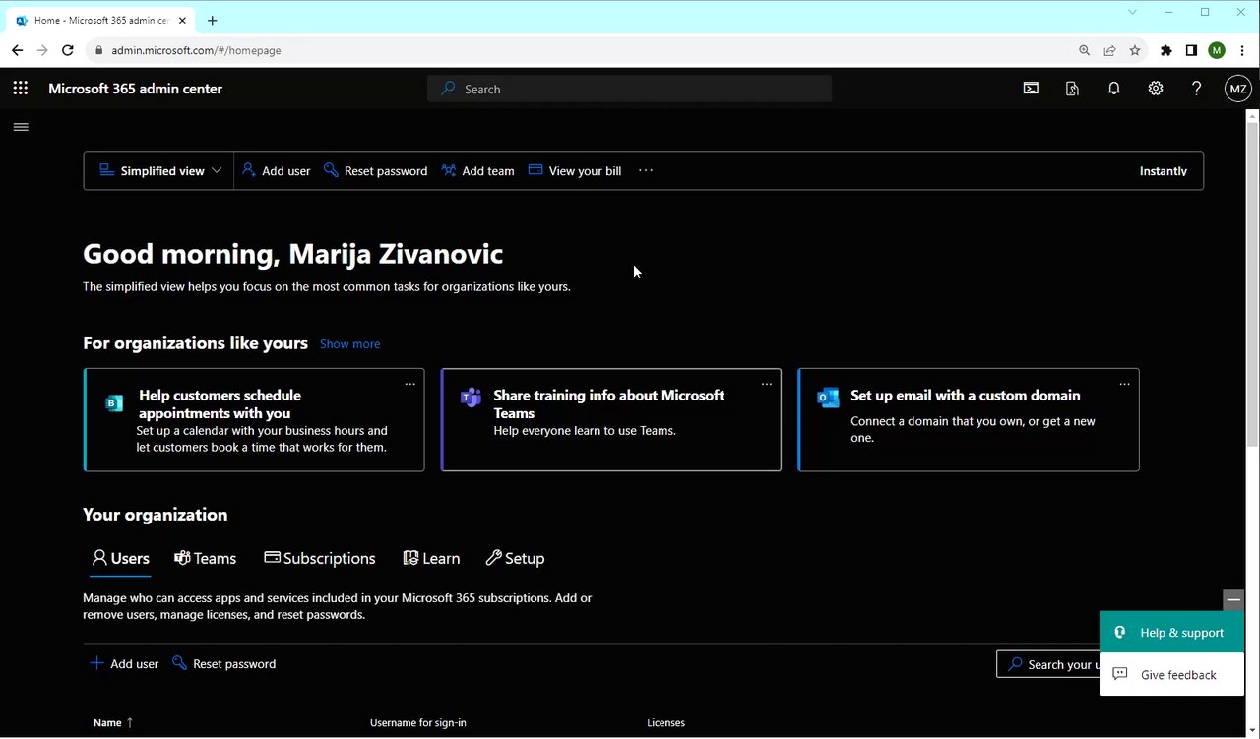Screen dimensions: 1260x739
Task: Open the Simplified view dropdown
Action: [x=159, y=170]
